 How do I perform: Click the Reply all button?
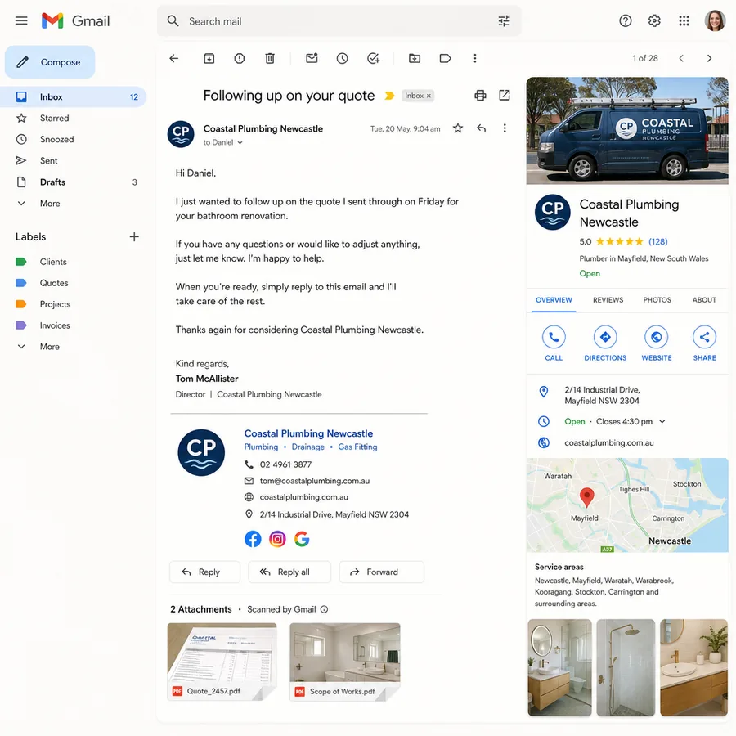289,572
